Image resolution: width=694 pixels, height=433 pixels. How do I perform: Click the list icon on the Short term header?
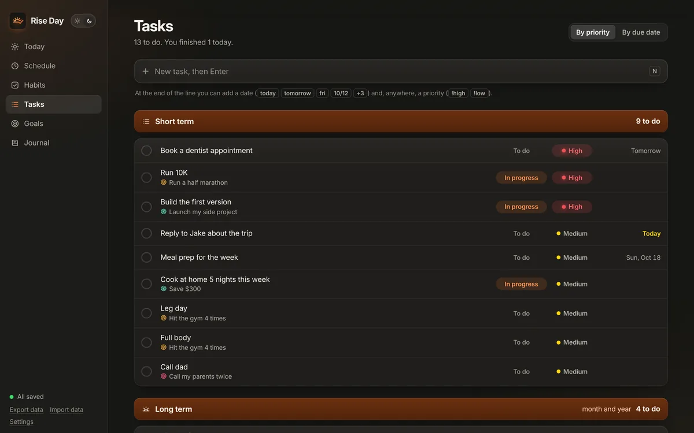146,121
